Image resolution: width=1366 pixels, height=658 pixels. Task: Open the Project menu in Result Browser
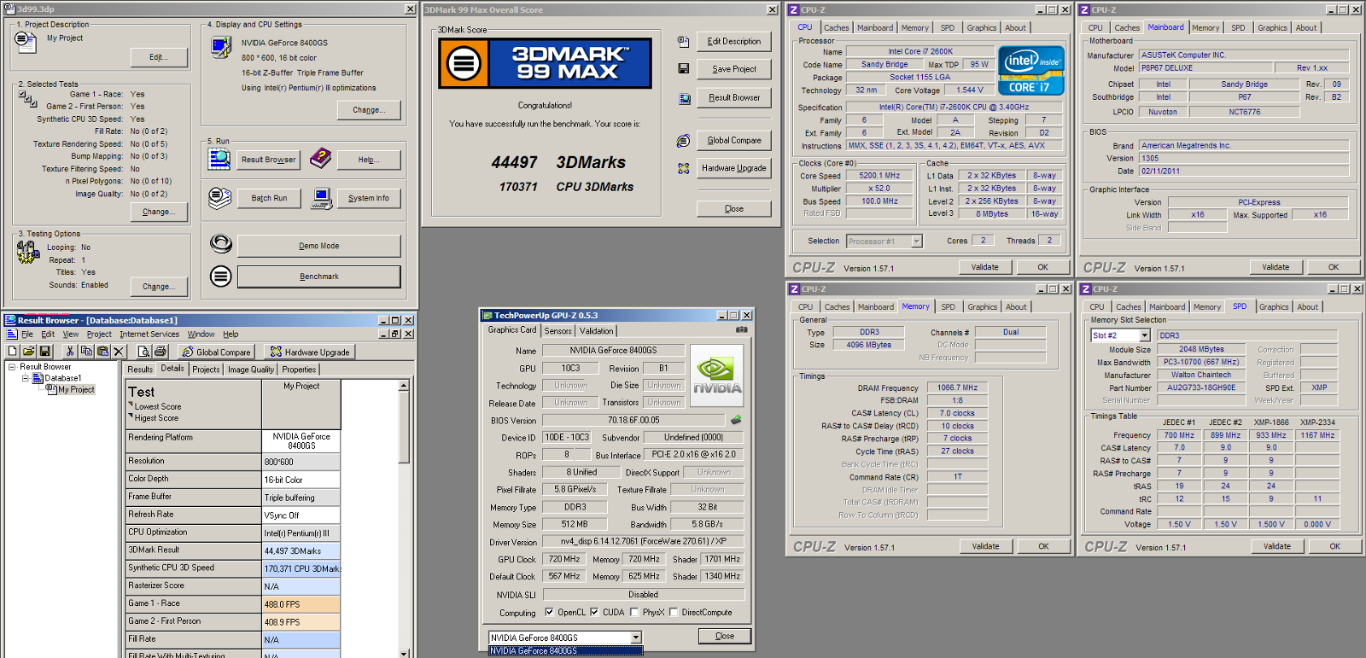click(99, 335)
